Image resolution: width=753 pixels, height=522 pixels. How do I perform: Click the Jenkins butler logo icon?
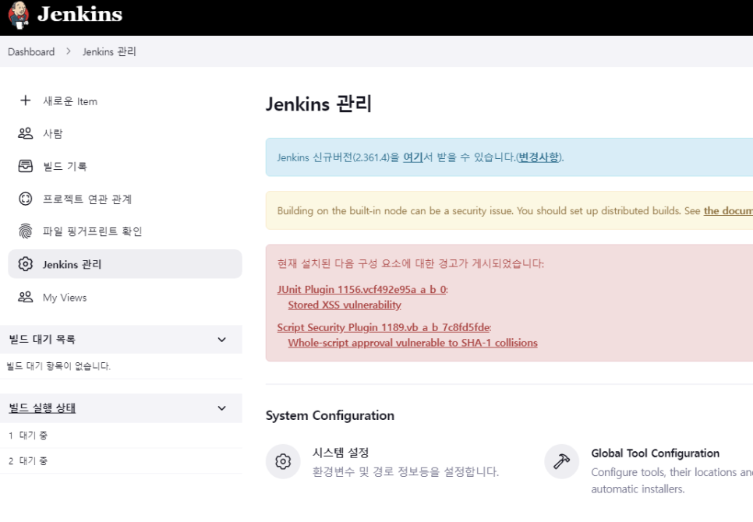pos(19,15)
